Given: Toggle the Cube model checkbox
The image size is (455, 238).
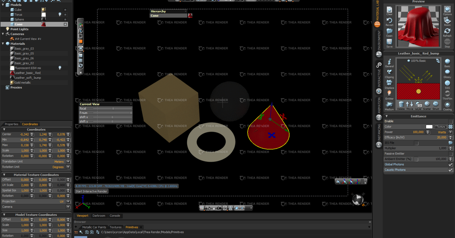Looking at the screenshot, I should [65, 9].
